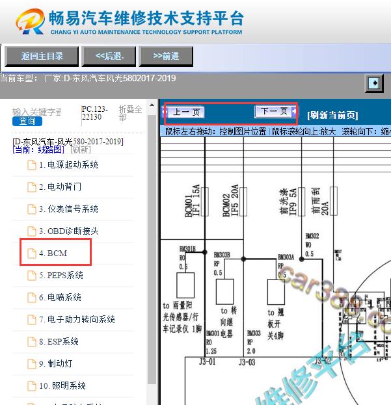Go back with the <<后退 button
Screen dimensions: 391x405
click(109, 57)
